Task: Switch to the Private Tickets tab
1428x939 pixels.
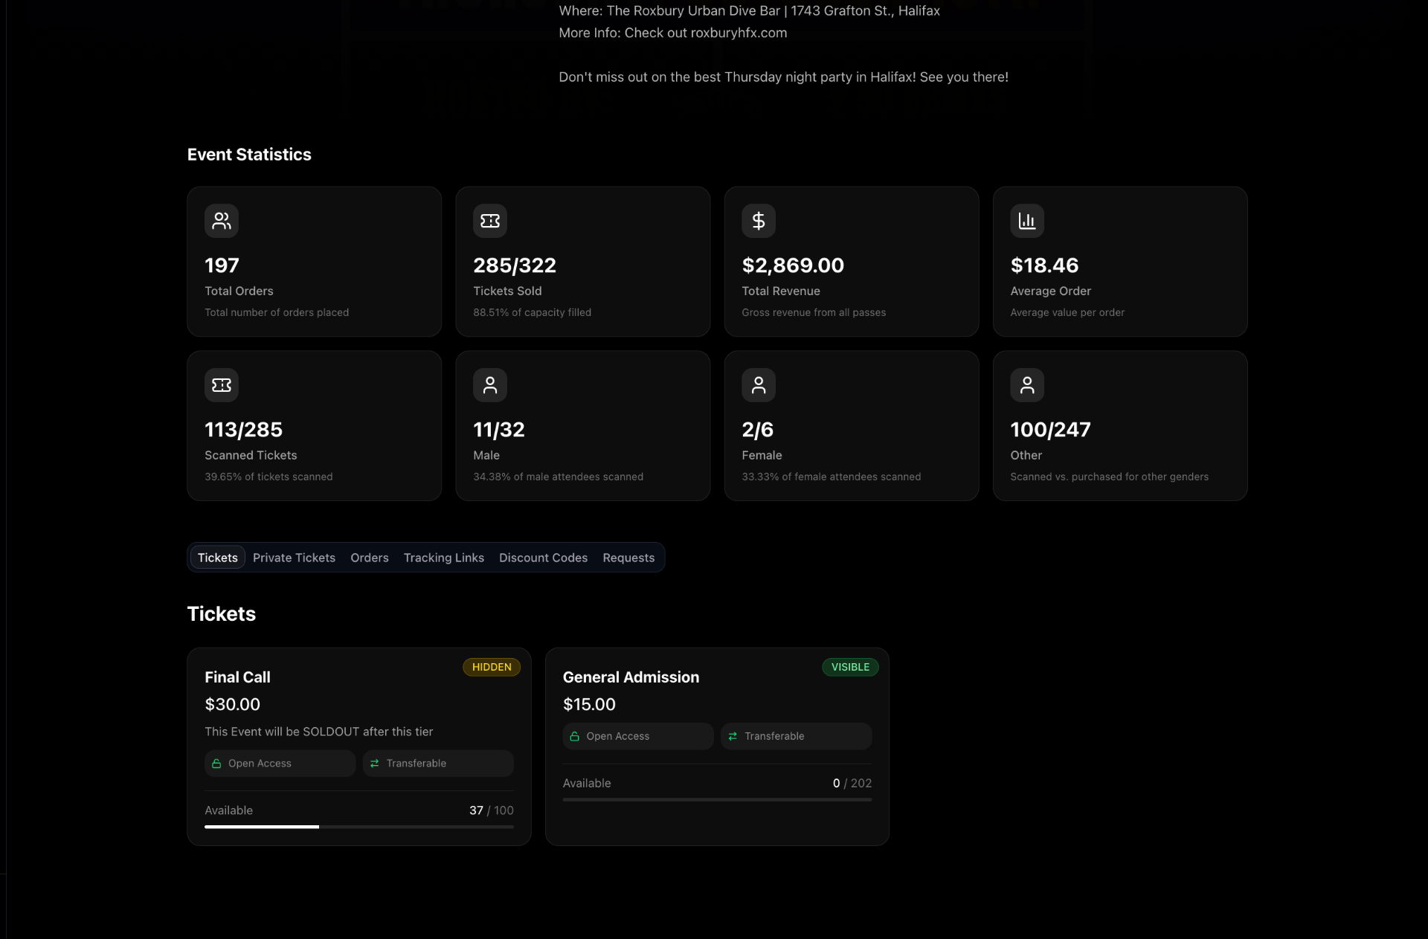Action: pyautogui.click(x=294, y=558)
